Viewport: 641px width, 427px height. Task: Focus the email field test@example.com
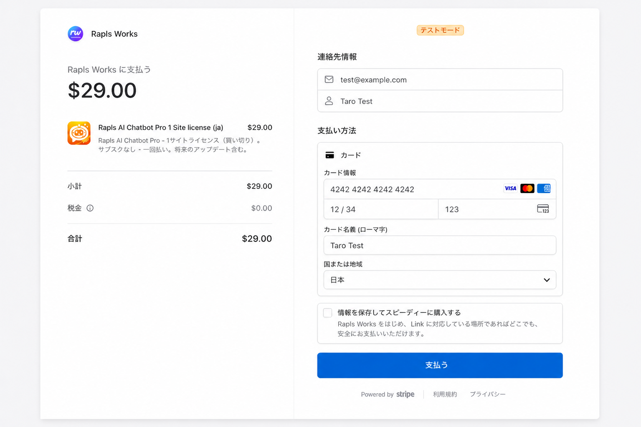440,80
